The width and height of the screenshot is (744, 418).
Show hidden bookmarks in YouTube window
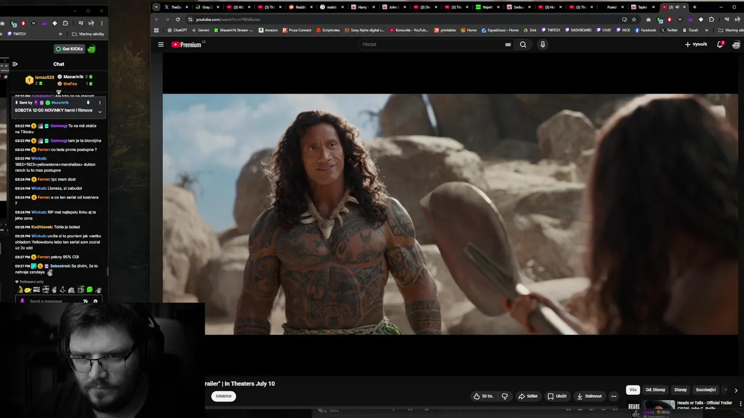[707, 30]
